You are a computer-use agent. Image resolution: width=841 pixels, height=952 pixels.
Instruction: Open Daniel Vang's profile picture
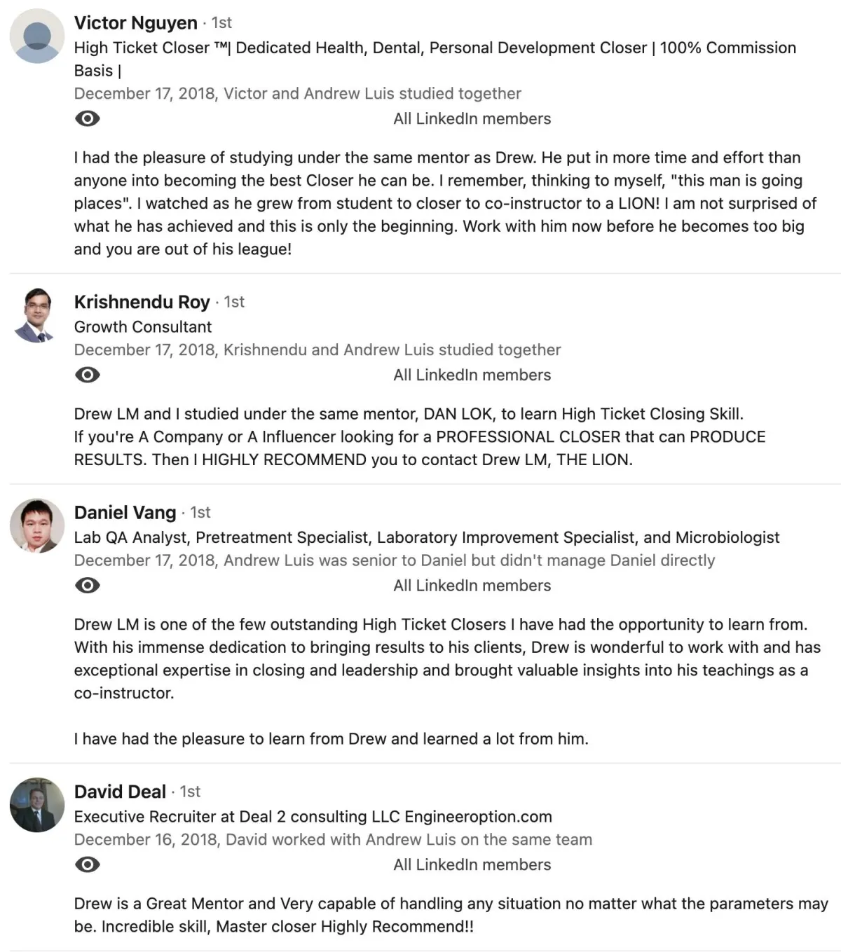(37, 525)
